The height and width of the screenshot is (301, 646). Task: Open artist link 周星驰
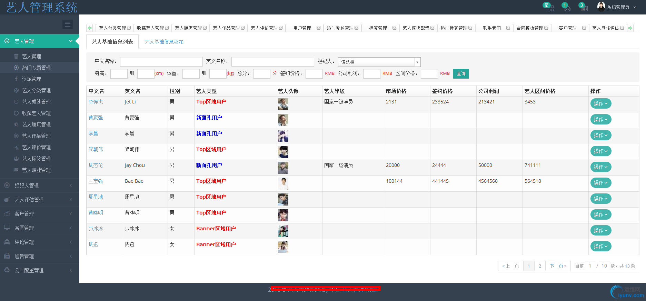(x=96, y=197)
